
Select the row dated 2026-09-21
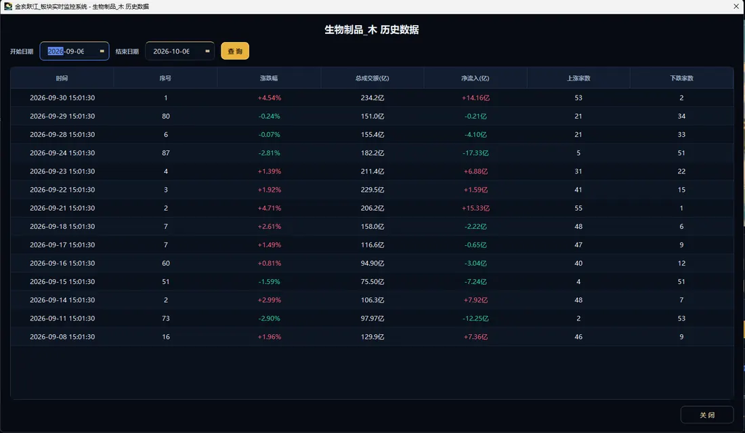pyautogui.click(x=372, y=208)
